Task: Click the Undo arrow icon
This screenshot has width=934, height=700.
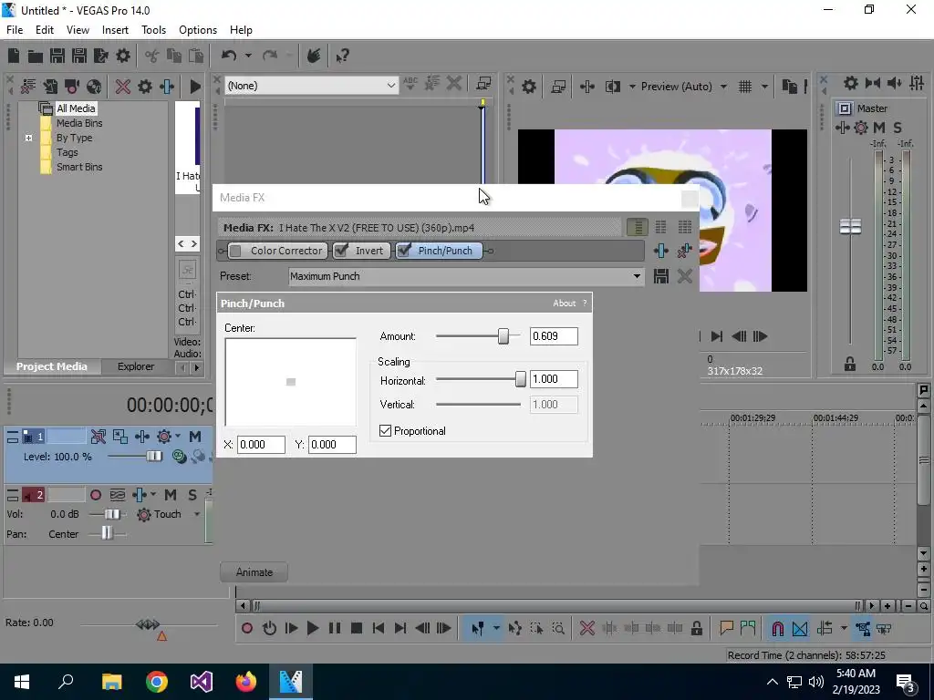Action: pyautogui.click(x=229, y=56)
